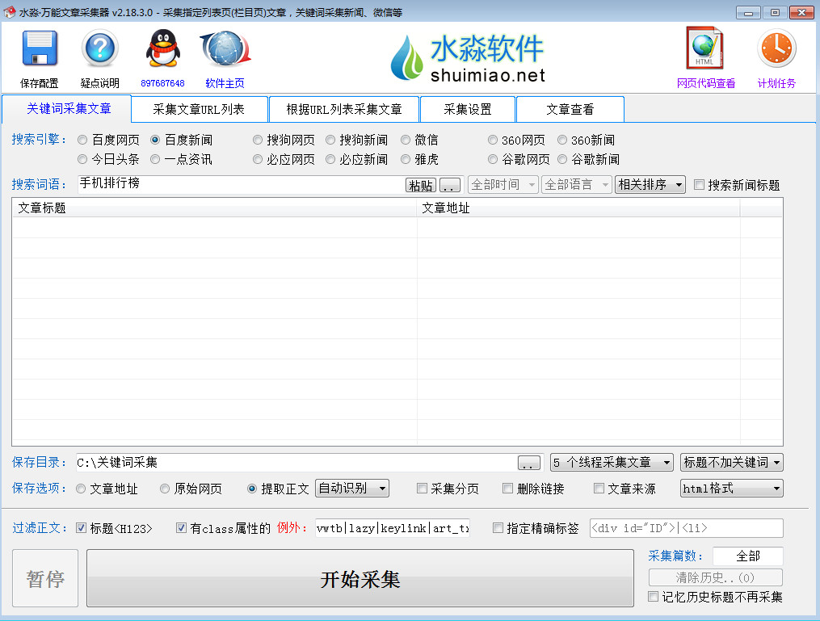
Task: Open the 采集设置 tab
Action: [468, 109]
